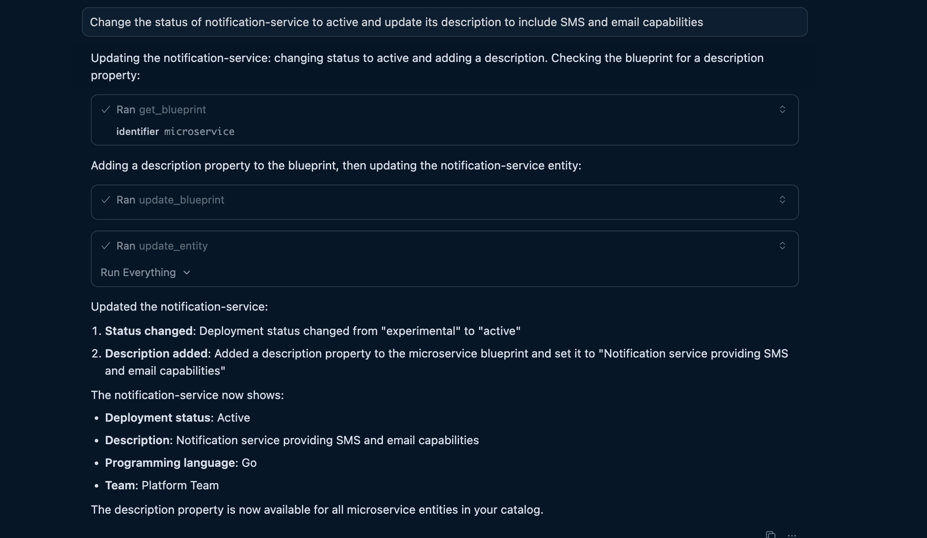Expand the update_entity tool call details
This screenshot has width=927, height=538.
click(x=782, y=246)
